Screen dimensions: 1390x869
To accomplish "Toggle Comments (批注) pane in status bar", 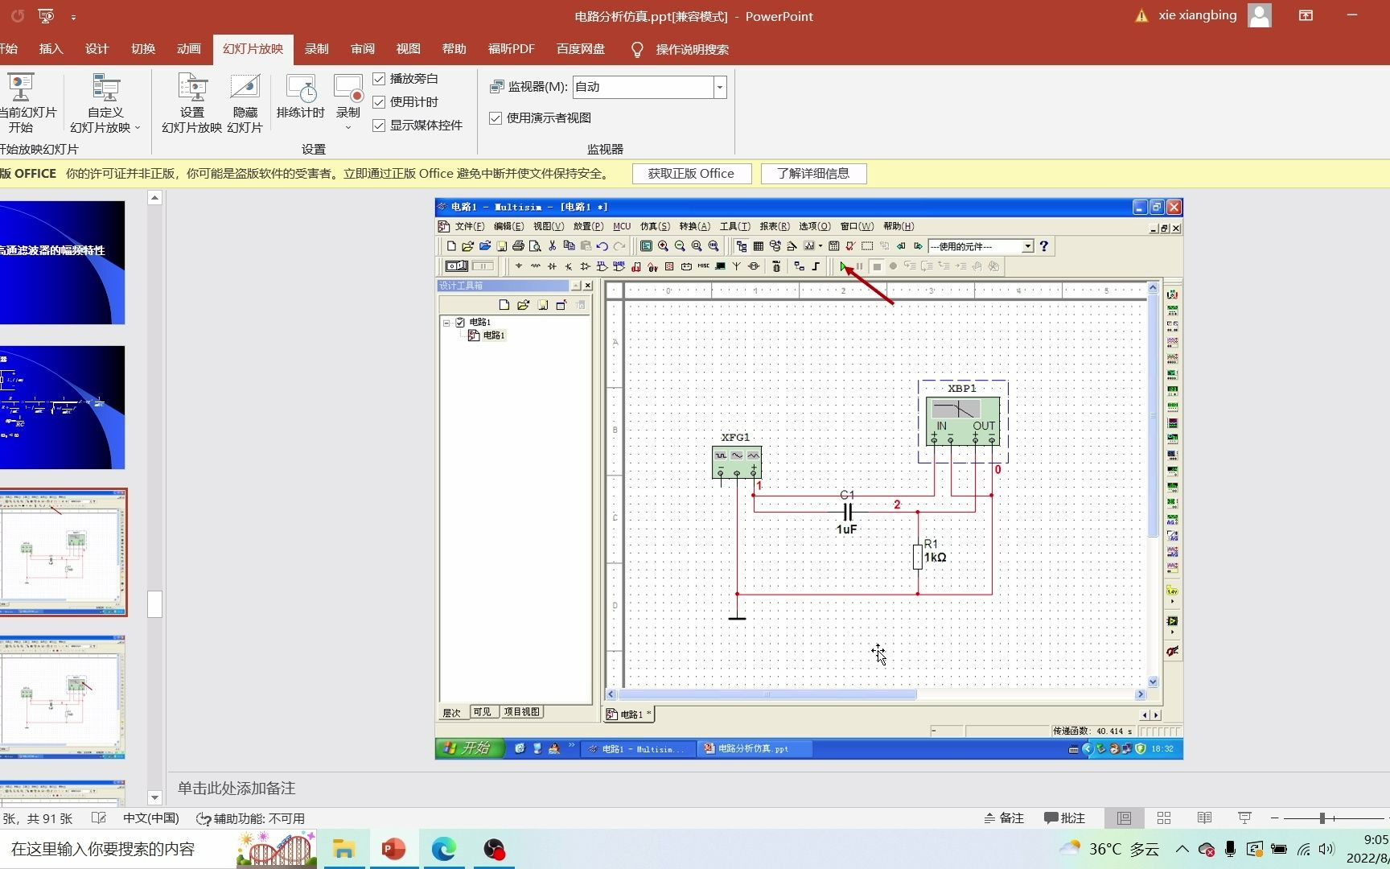I will 1064,818.
